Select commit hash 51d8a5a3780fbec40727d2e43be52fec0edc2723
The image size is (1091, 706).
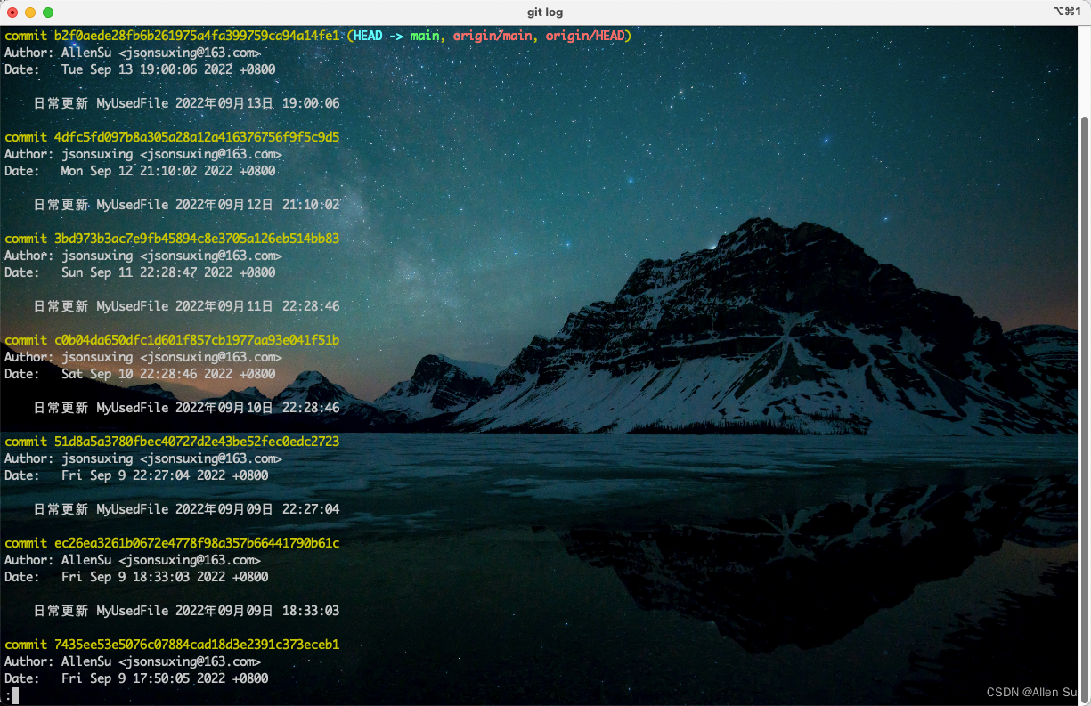pyautogui.click(x=197, y=442)
